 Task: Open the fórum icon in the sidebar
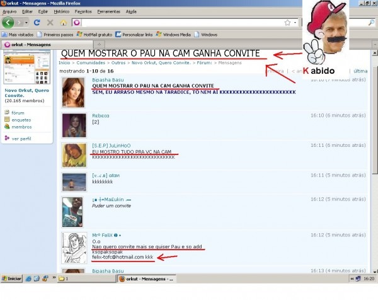click(7, 113)
